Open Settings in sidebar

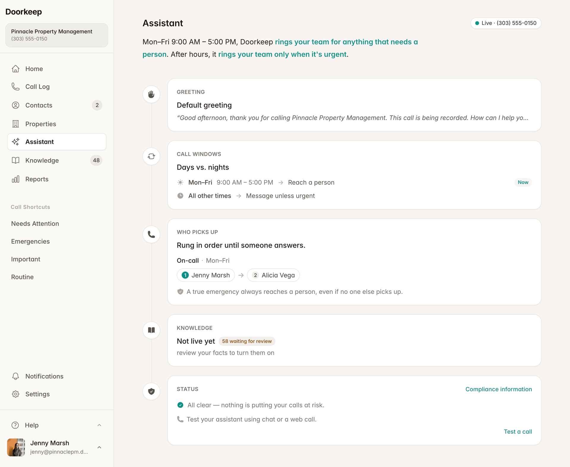57,394
